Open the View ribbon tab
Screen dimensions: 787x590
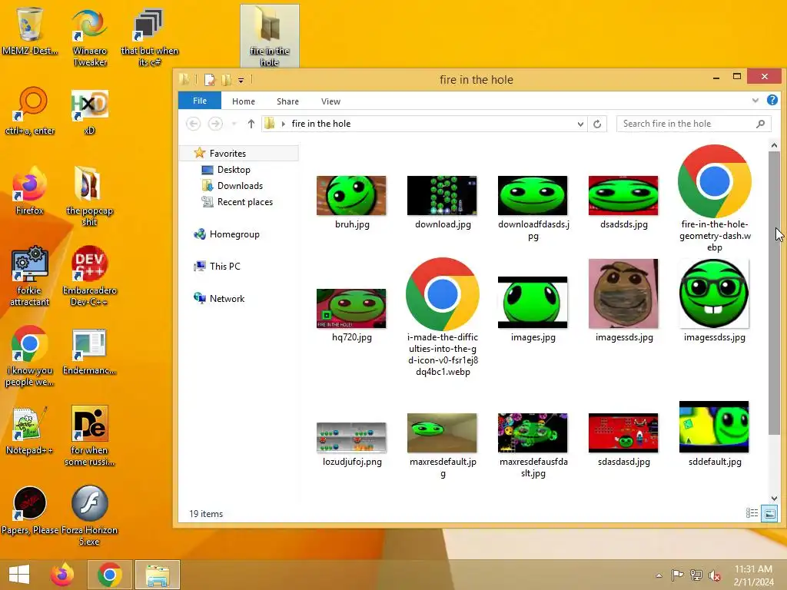(330, 101)
